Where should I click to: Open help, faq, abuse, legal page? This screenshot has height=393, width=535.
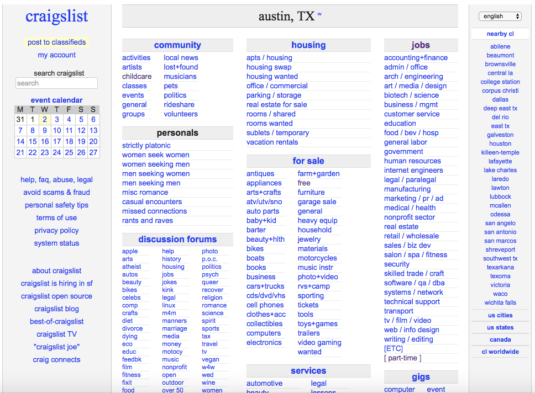point(56,179)
